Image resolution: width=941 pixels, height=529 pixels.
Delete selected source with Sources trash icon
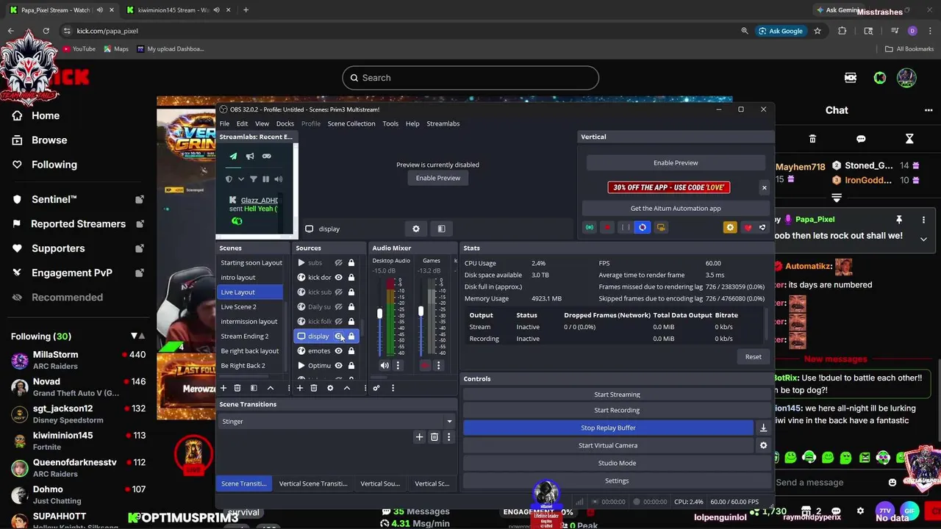(314, 388)
